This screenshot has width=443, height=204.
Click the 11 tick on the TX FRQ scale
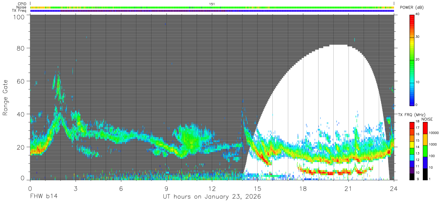coord(418,166)
